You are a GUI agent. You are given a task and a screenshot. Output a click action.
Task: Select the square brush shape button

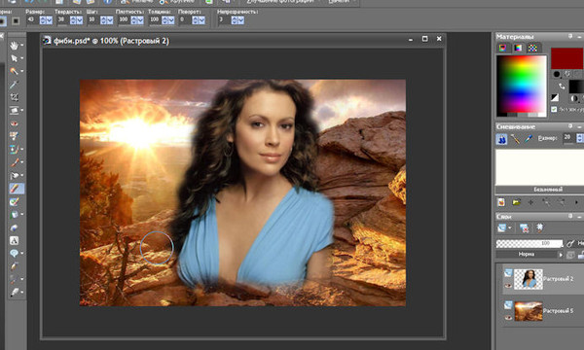pyautogui.click(x=16, y=20)
